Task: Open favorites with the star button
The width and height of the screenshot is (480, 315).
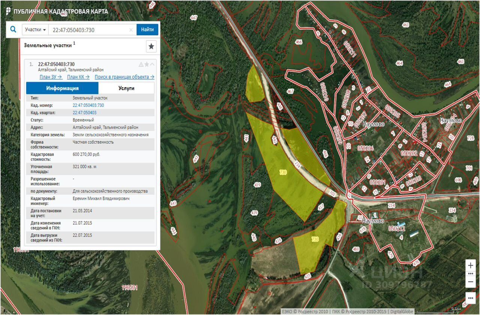Action: pos(151,46)
